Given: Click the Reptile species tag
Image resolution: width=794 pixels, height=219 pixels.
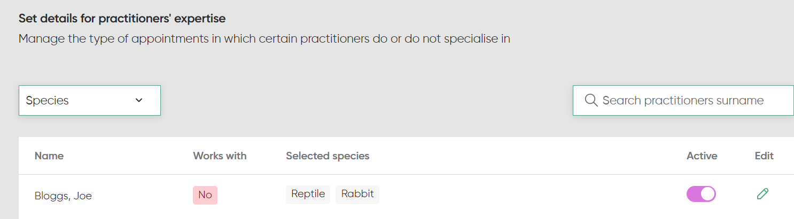Looking at the screenshot, I should tap(308, 194).
